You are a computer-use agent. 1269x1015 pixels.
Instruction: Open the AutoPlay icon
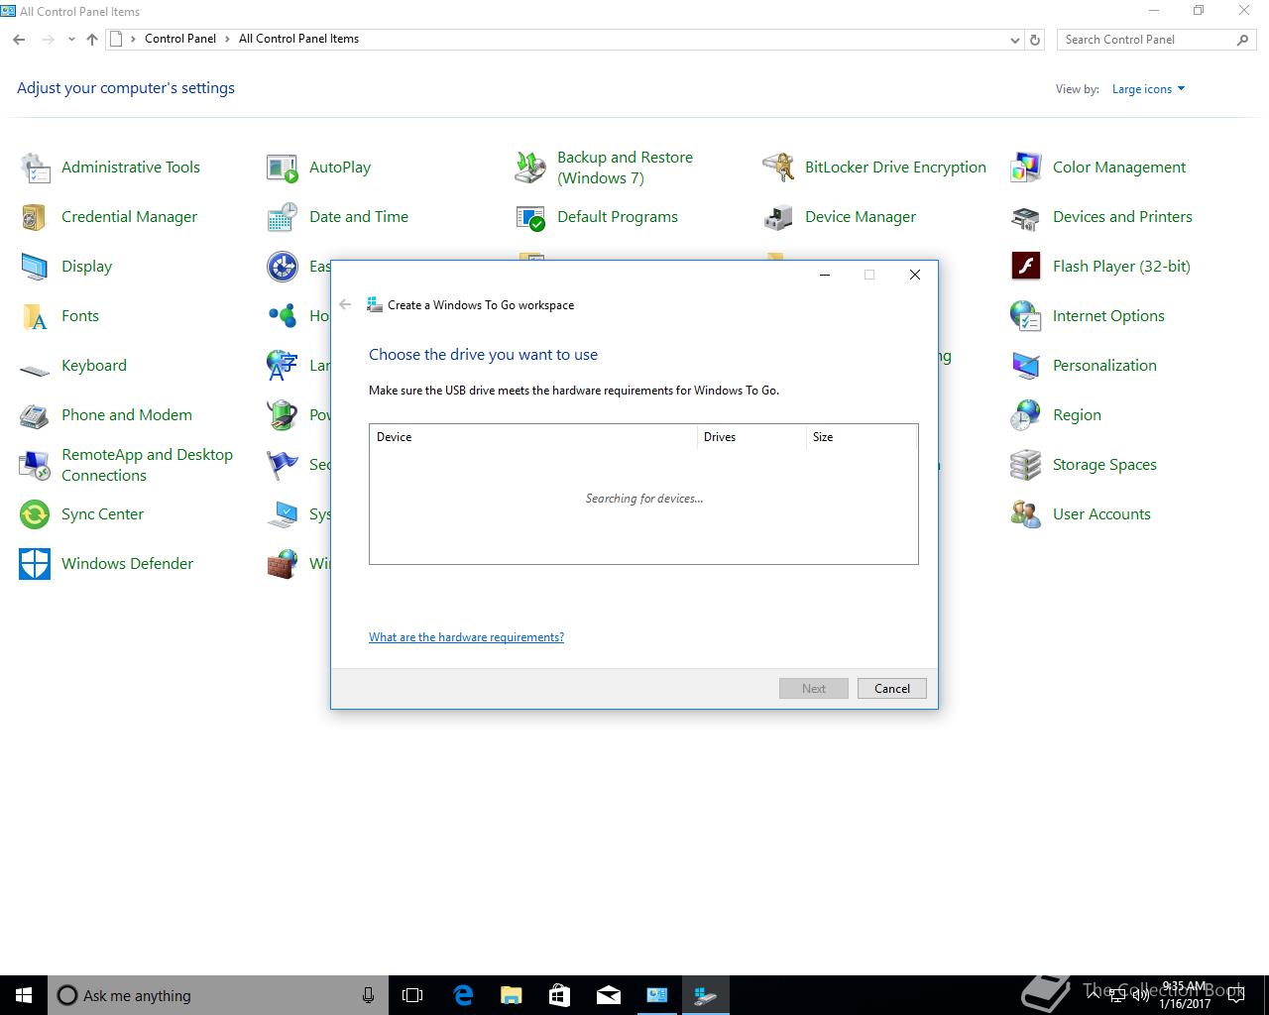283,168
